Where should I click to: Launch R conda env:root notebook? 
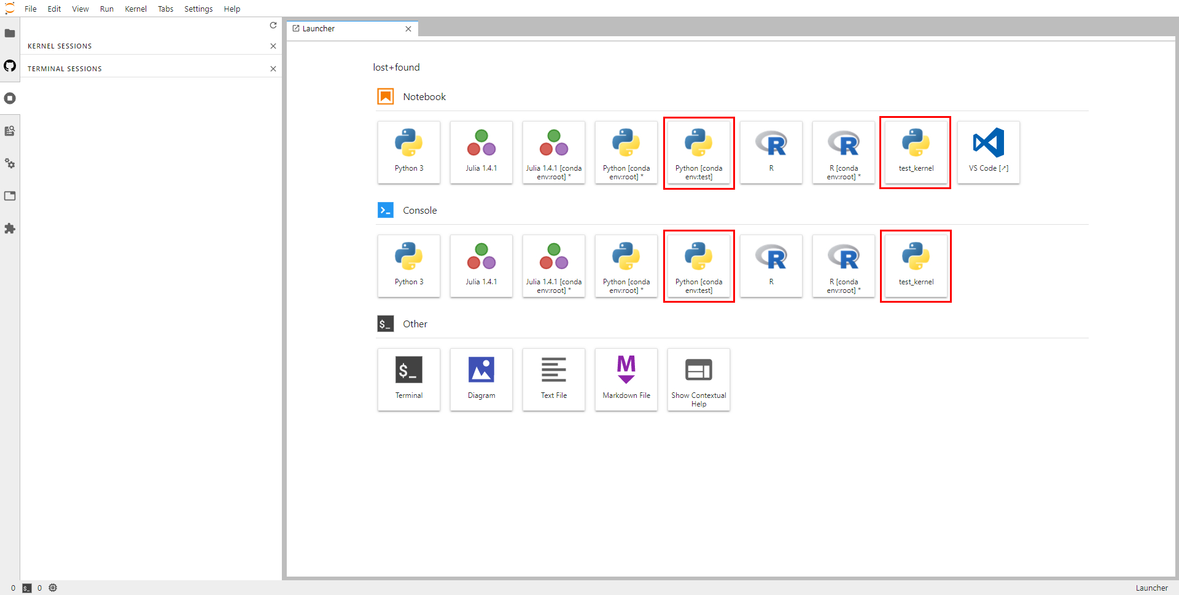pyautogui.click(x=844, y=152)
